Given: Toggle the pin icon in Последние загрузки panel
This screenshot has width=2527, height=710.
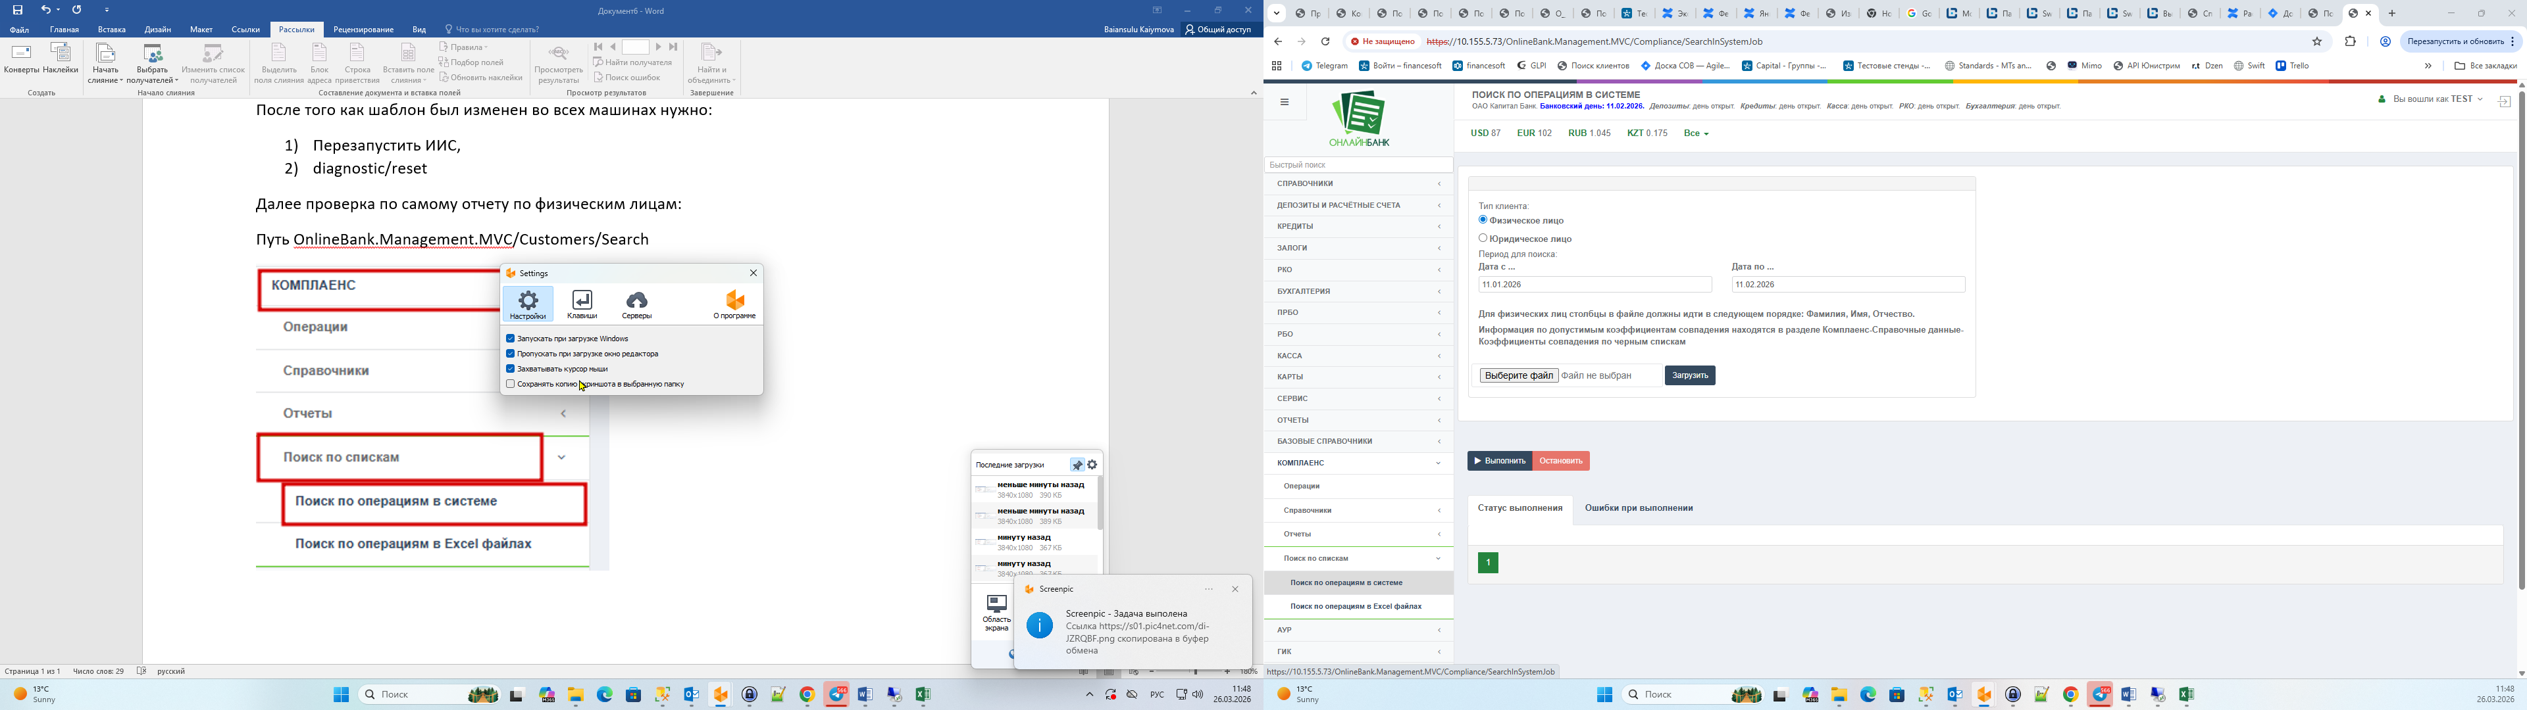Looking at the screenshot, I should click(x=1077, y=465).
